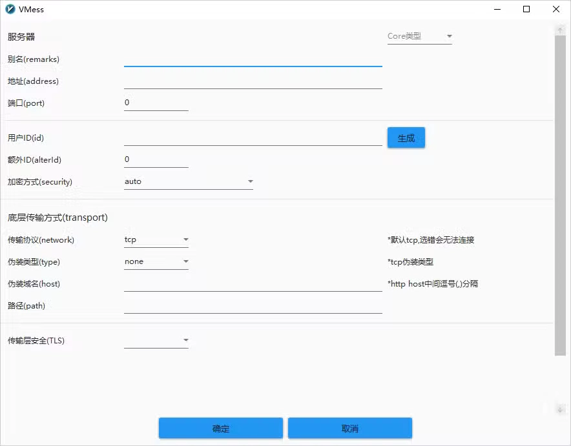Open the 加密方式(security) dropdown set to auto
Image resolution: width=571 pixels, height=446 pixels.
pyautogui.click(x=188, y=182)
